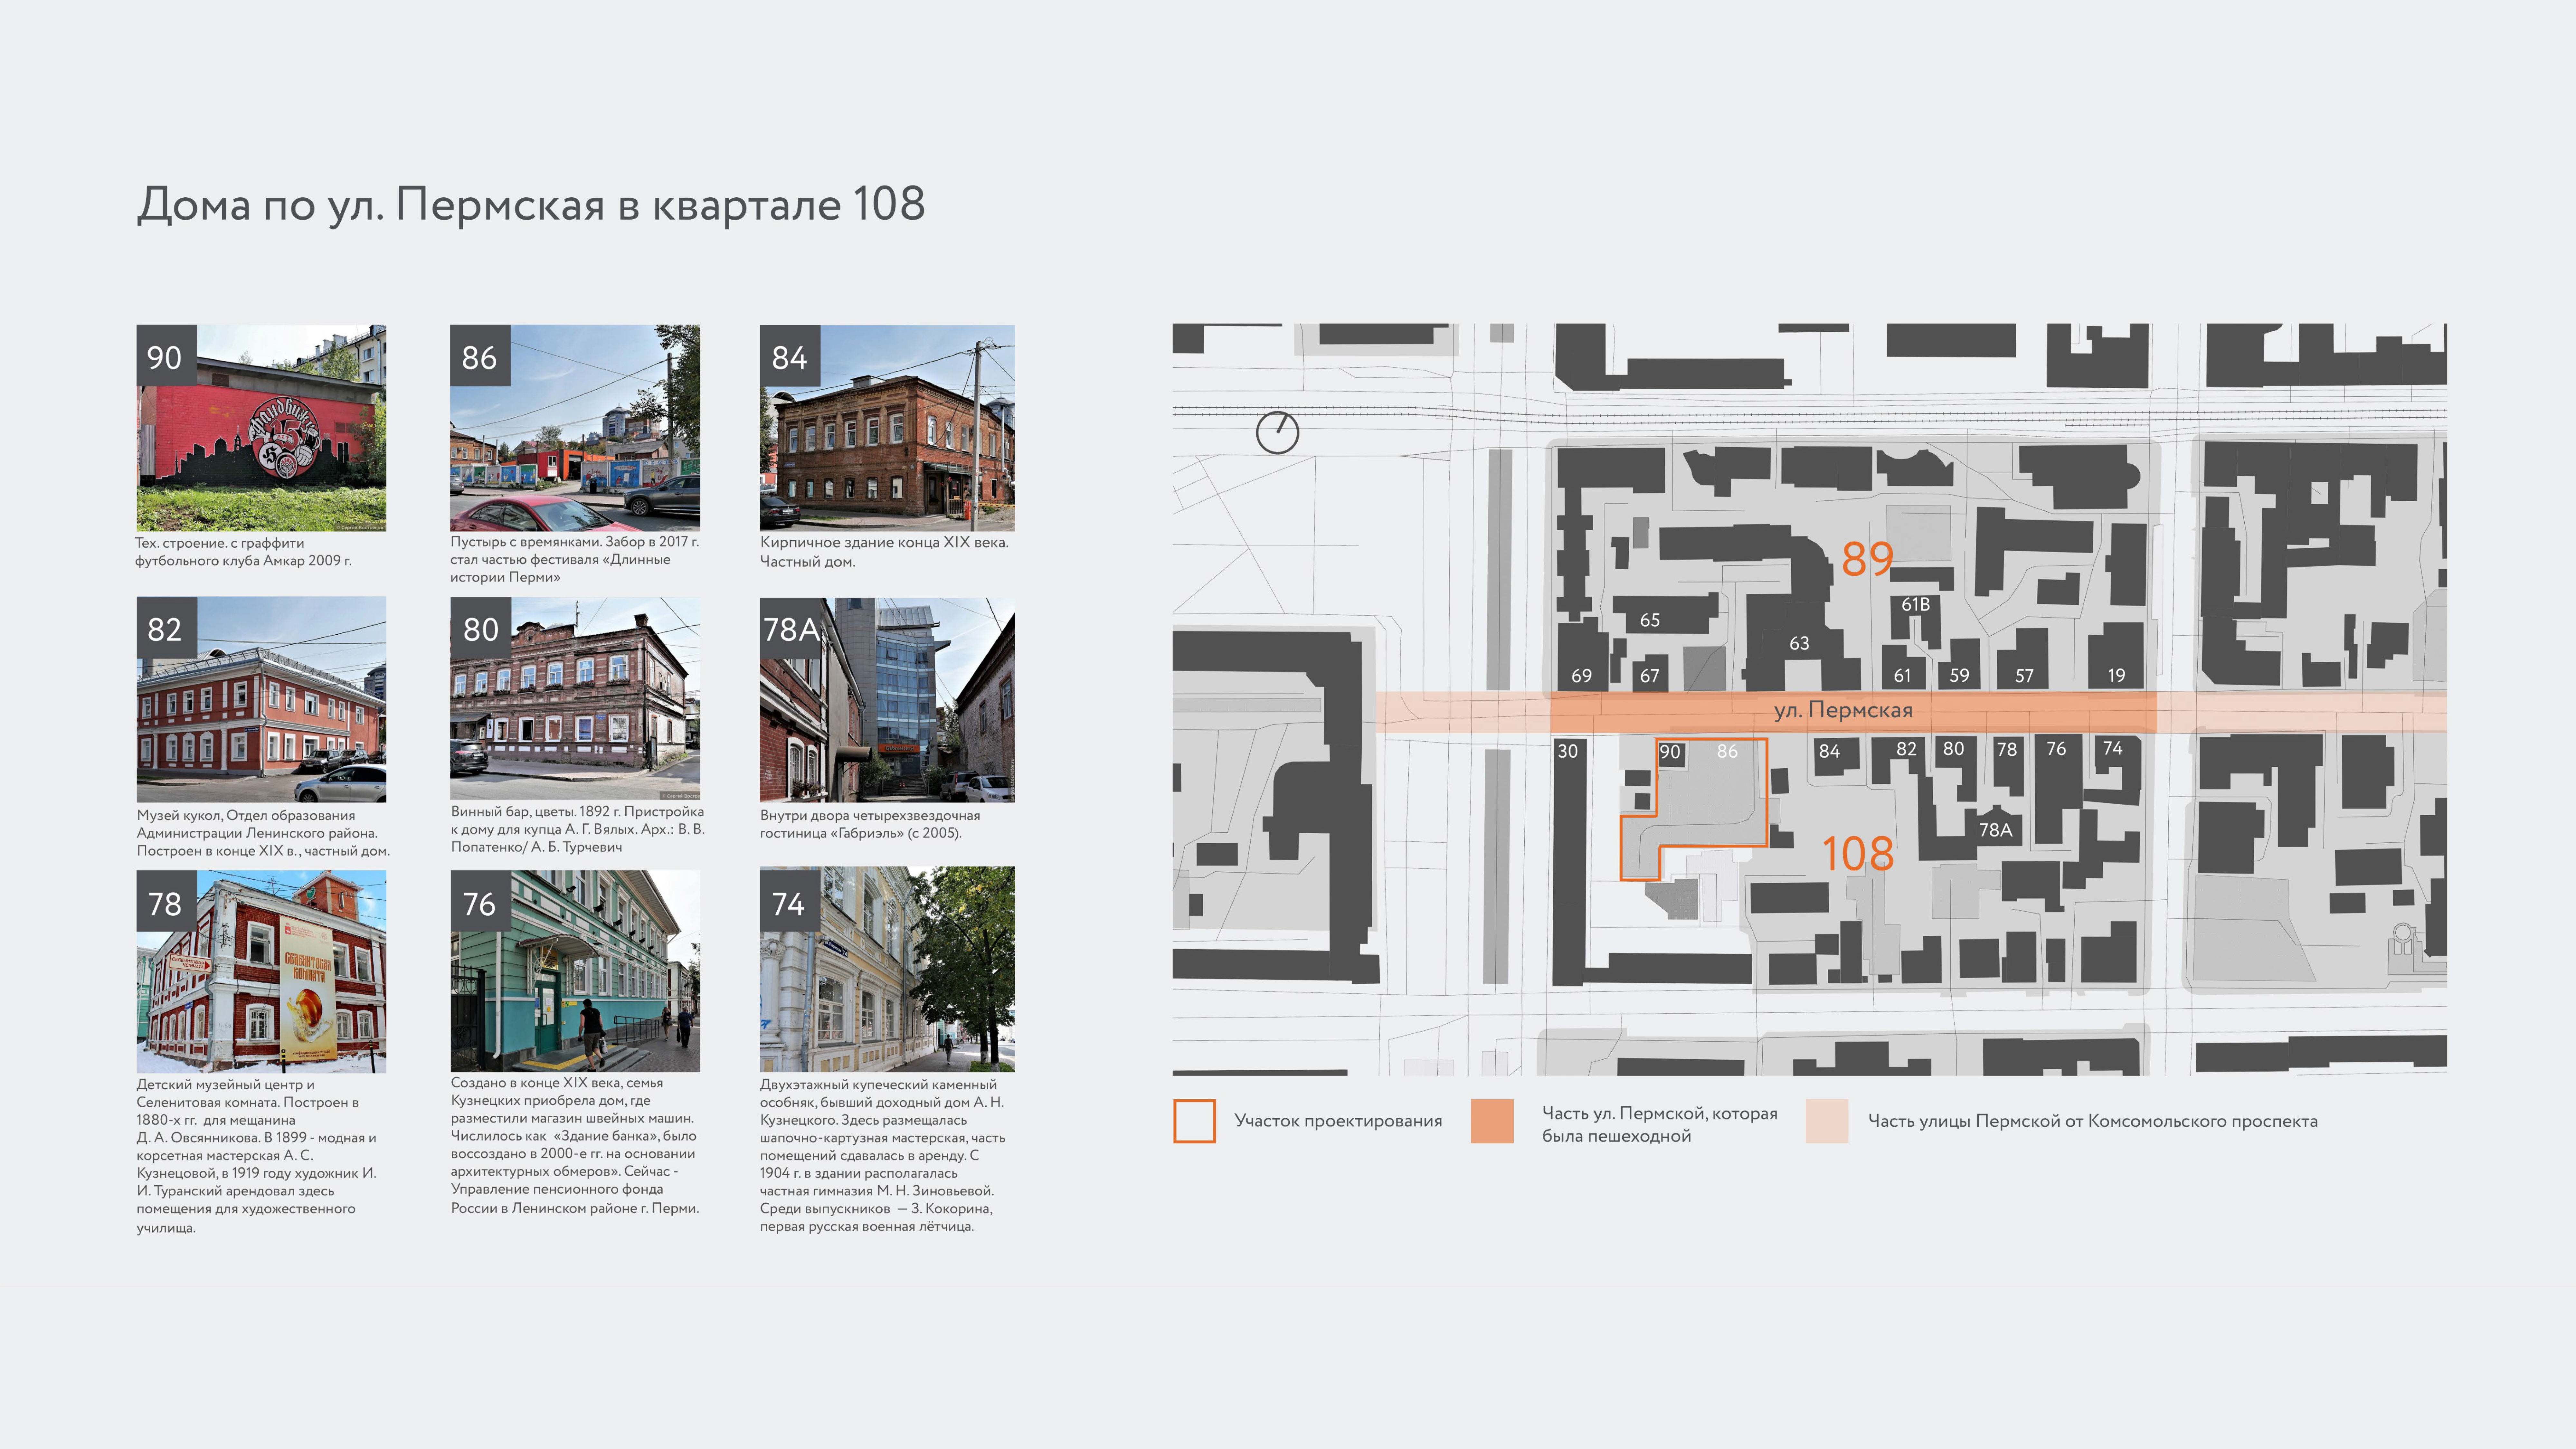Click the 86 label inside the map's orange outline
This screenshot has width=2576, height=1449.
coord(1727,751)
